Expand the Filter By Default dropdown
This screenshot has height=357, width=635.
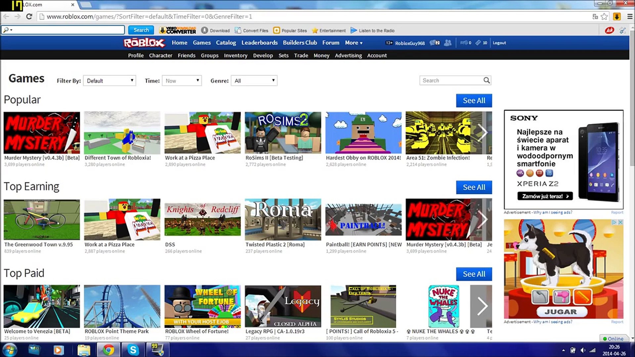pos(109,81)
